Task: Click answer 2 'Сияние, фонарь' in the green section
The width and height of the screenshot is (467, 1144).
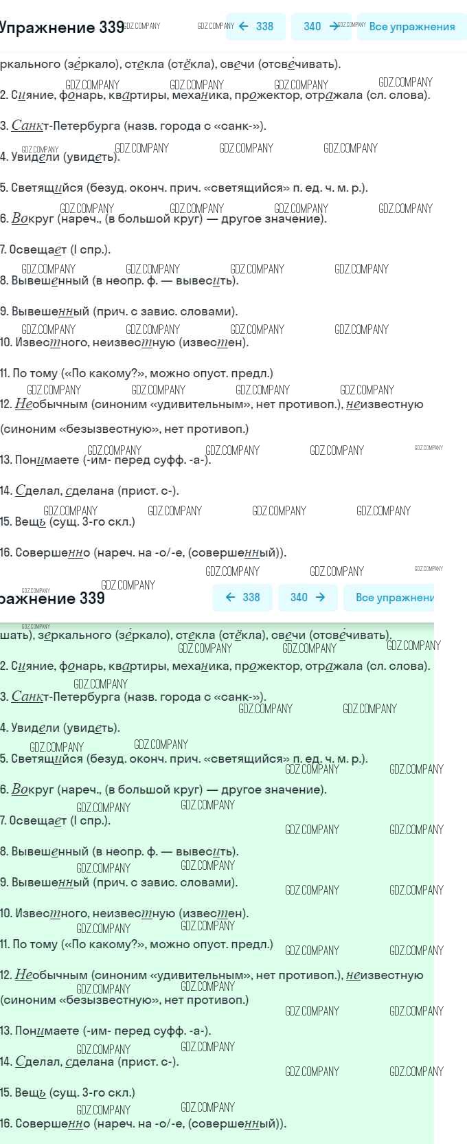Action: point(215,666)
